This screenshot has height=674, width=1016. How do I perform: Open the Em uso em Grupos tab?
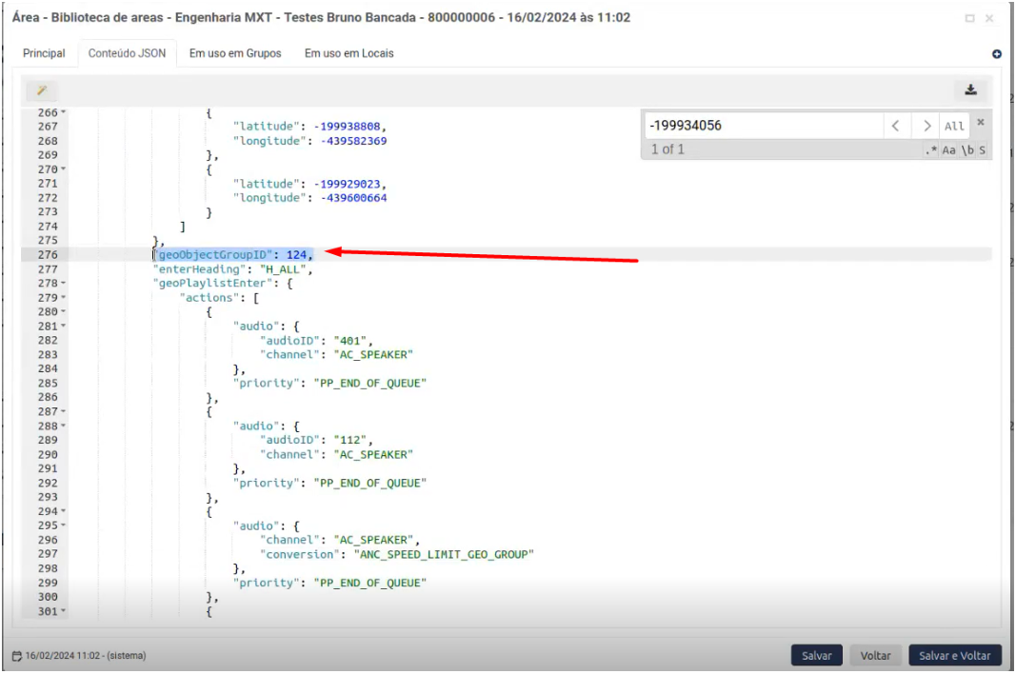(x=235, y=53)
